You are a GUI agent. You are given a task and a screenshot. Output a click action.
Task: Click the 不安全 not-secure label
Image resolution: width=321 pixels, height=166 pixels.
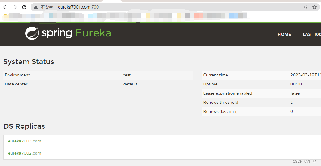tap(47, 7)
